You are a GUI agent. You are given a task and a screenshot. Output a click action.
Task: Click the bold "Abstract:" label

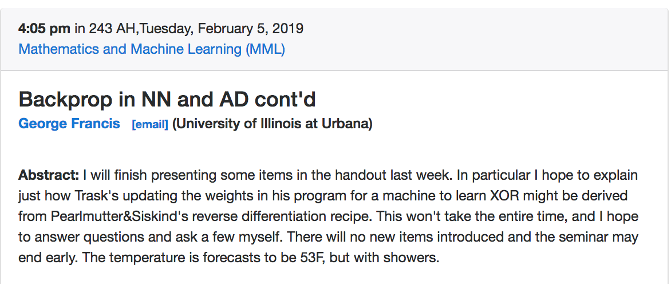tap(49, 175)
